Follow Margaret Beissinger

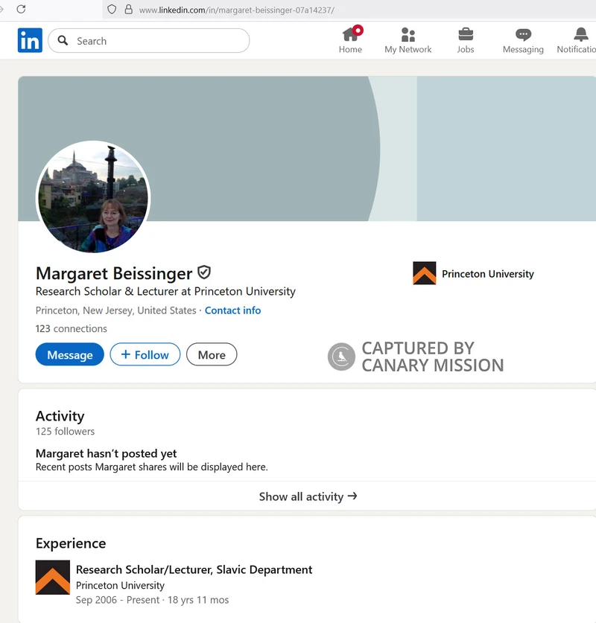click(145, 354)
